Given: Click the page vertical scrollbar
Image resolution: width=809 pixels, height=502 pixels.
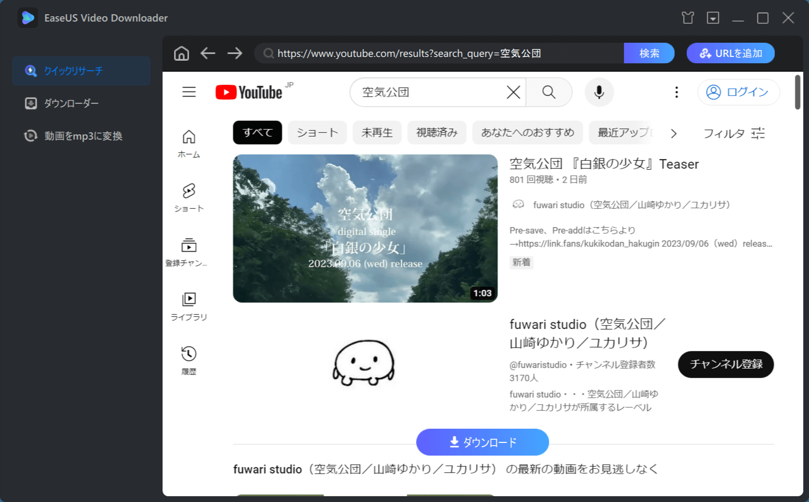Looking at the screenshot, I should [798, 92].
